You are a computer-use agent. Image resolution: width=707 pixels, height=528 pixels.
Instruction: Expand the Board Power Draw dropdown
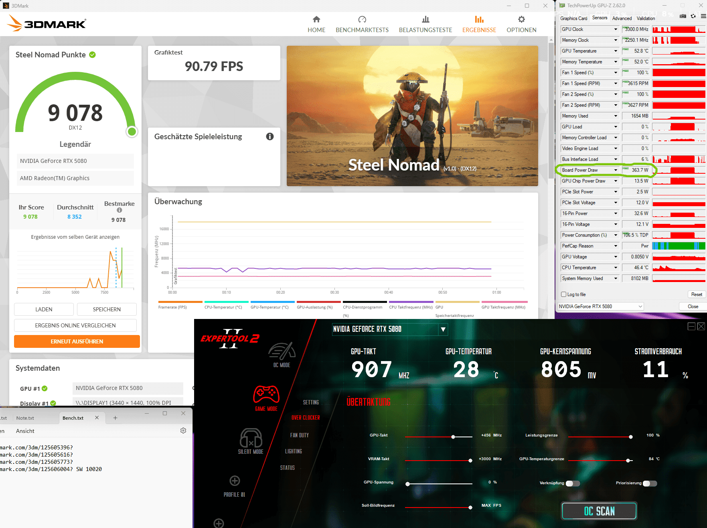click(x=616, y=170)
